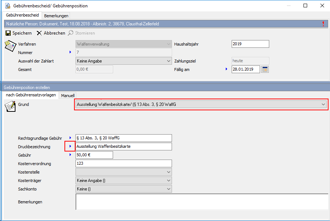Open the nach Gebührensatzvorlagen tab
The width and height of the screenshot is (330, 221).
pyautogui.click(x=31, y=95)
